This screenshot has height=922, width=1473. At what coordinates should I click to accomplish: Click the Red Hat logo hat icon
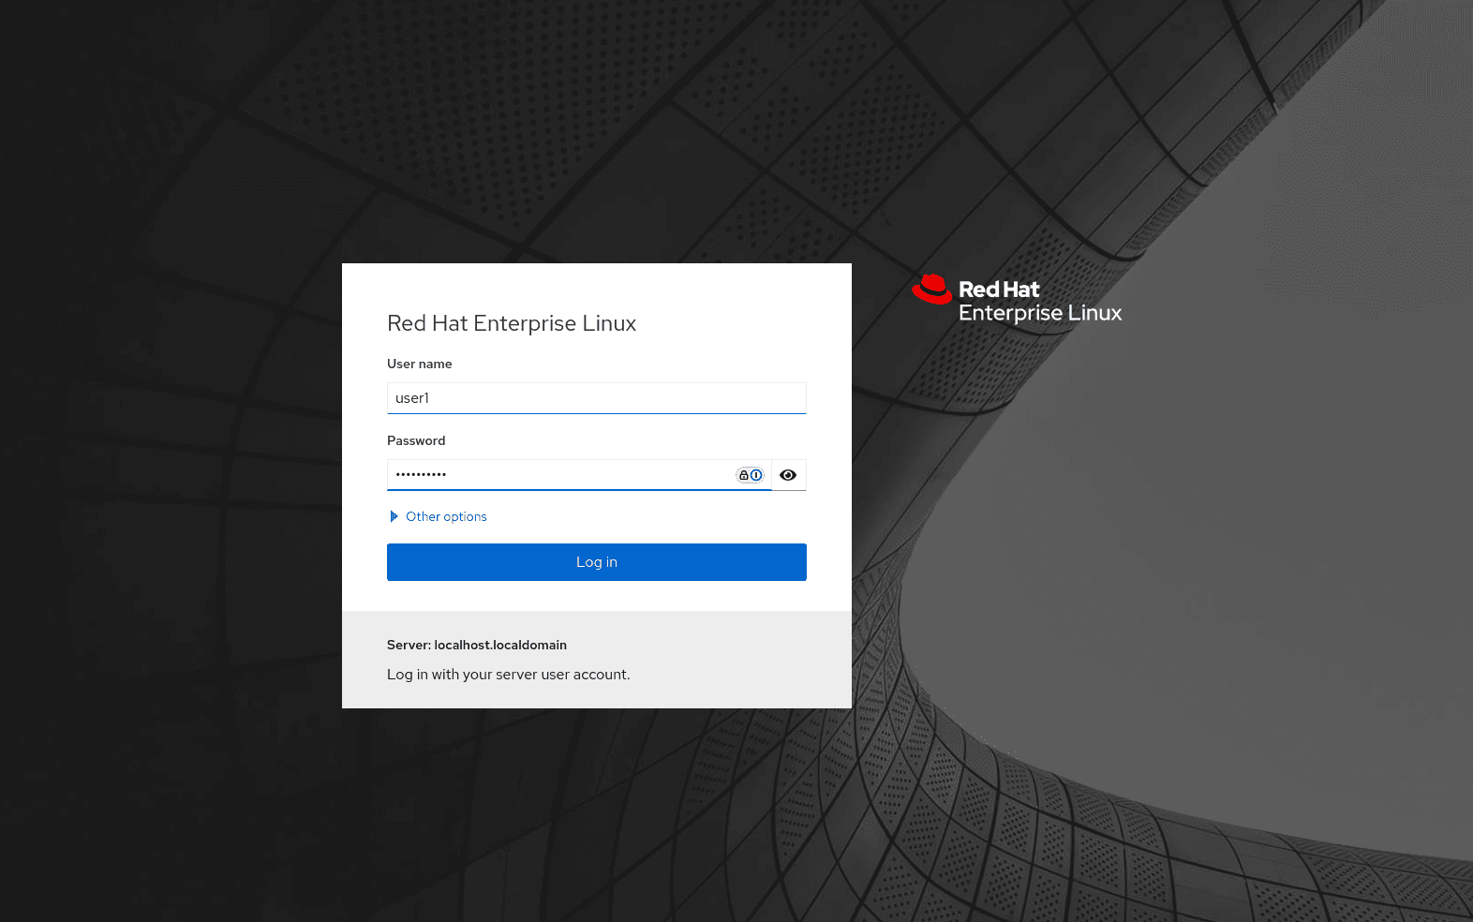(x=932, y=290)
